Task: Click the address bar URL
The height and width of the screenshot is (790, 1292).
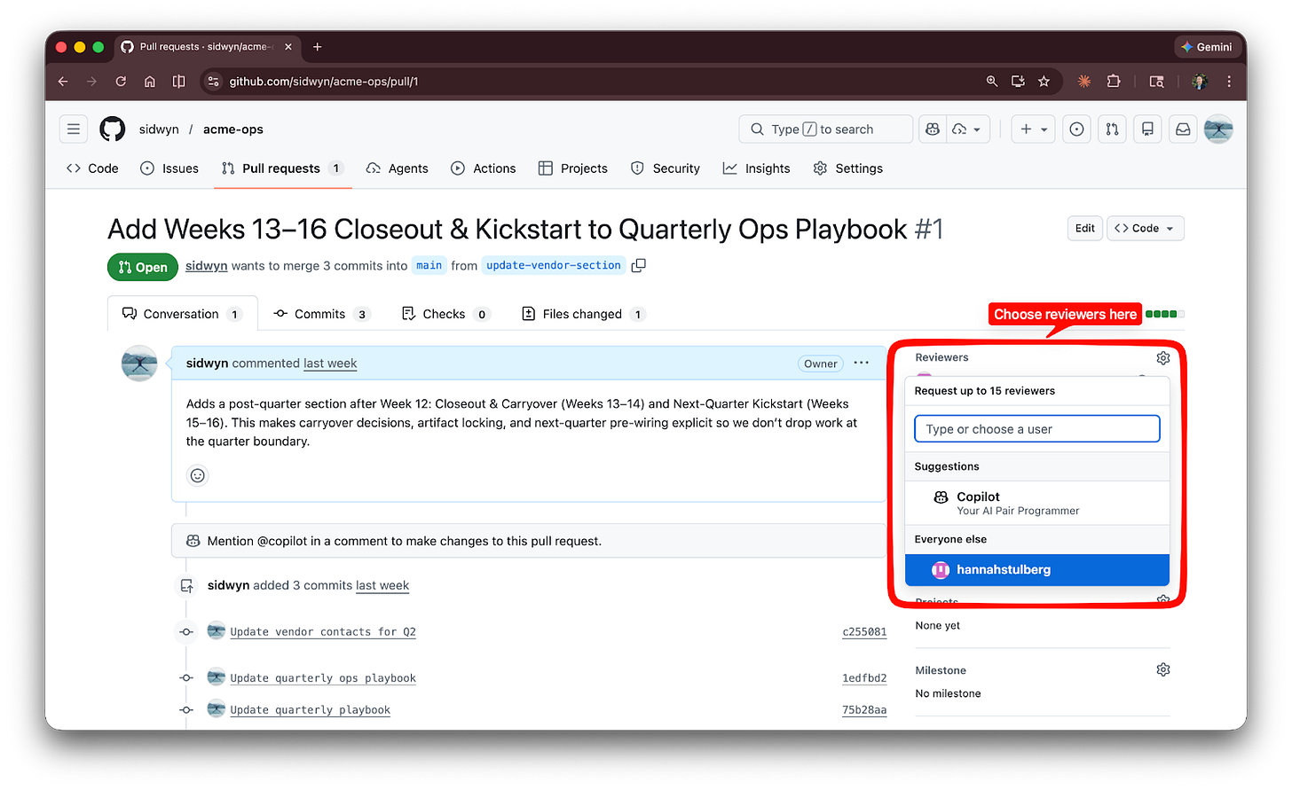Action: 324,82
